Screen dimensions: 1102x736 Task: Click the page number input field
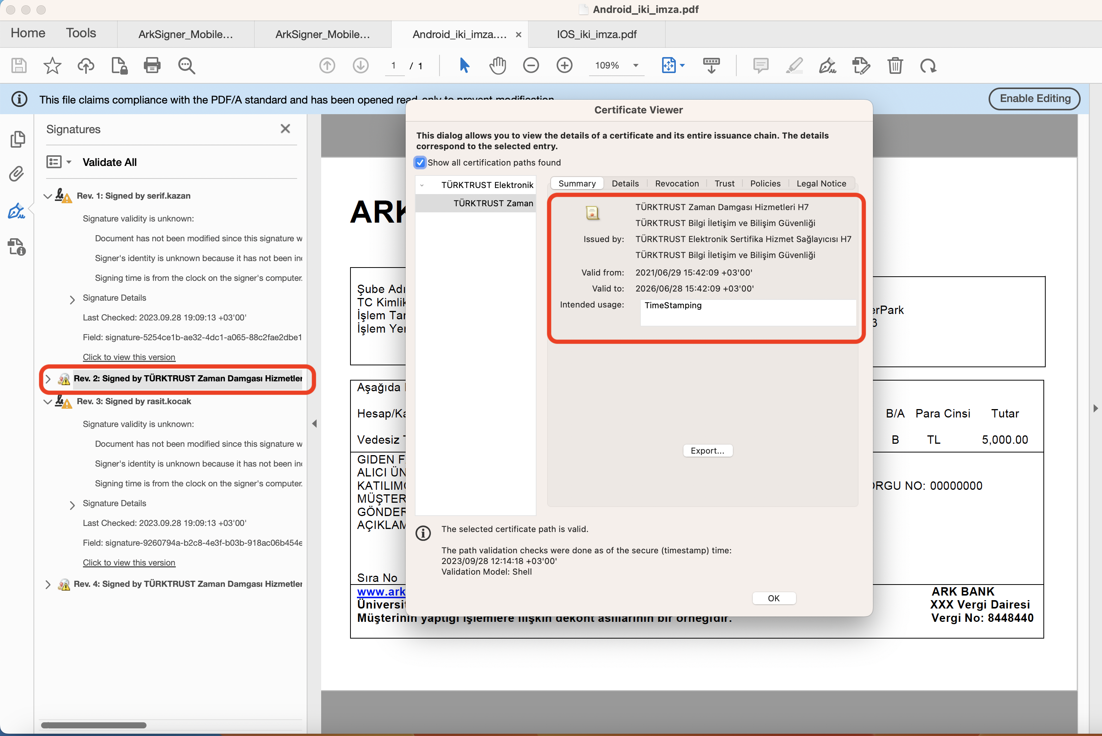pyautogui.click(x=393, y=66)
